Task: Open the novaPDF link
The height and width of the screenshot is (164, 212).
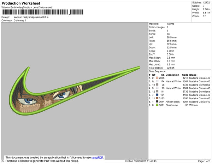Action: (x=97, y=158)
